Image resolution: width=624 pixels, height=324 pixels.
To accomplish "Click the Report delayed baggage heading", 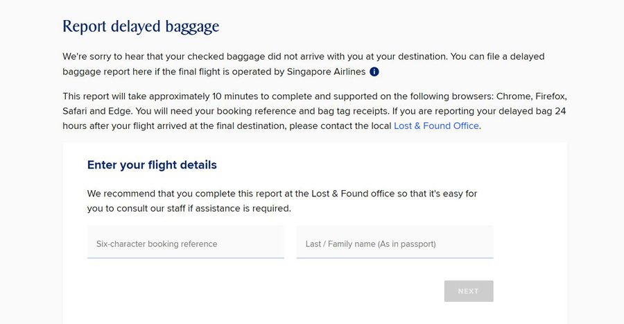I will [x=141, y=26].
